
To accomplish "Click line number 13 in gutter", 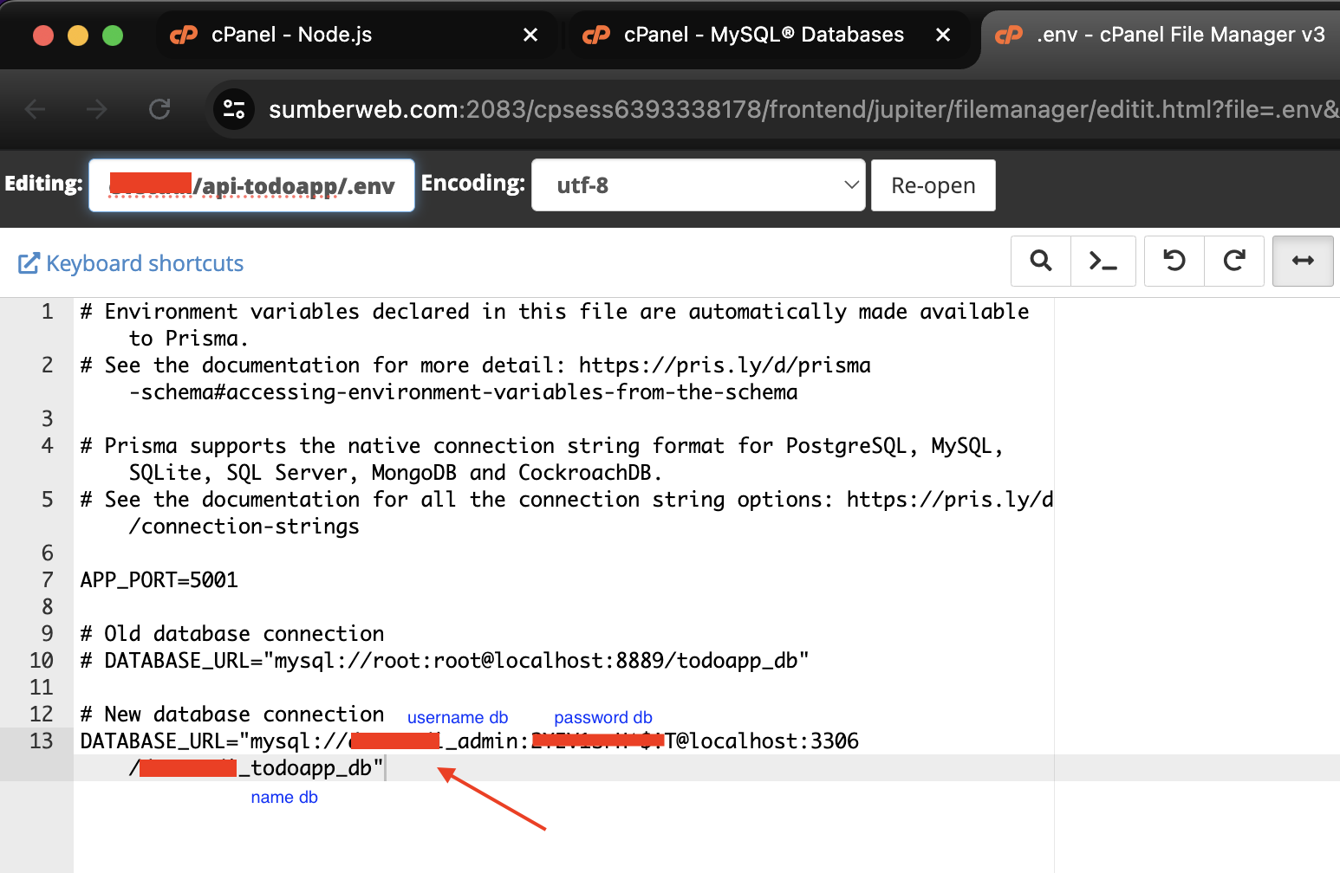I will [41, 741].
